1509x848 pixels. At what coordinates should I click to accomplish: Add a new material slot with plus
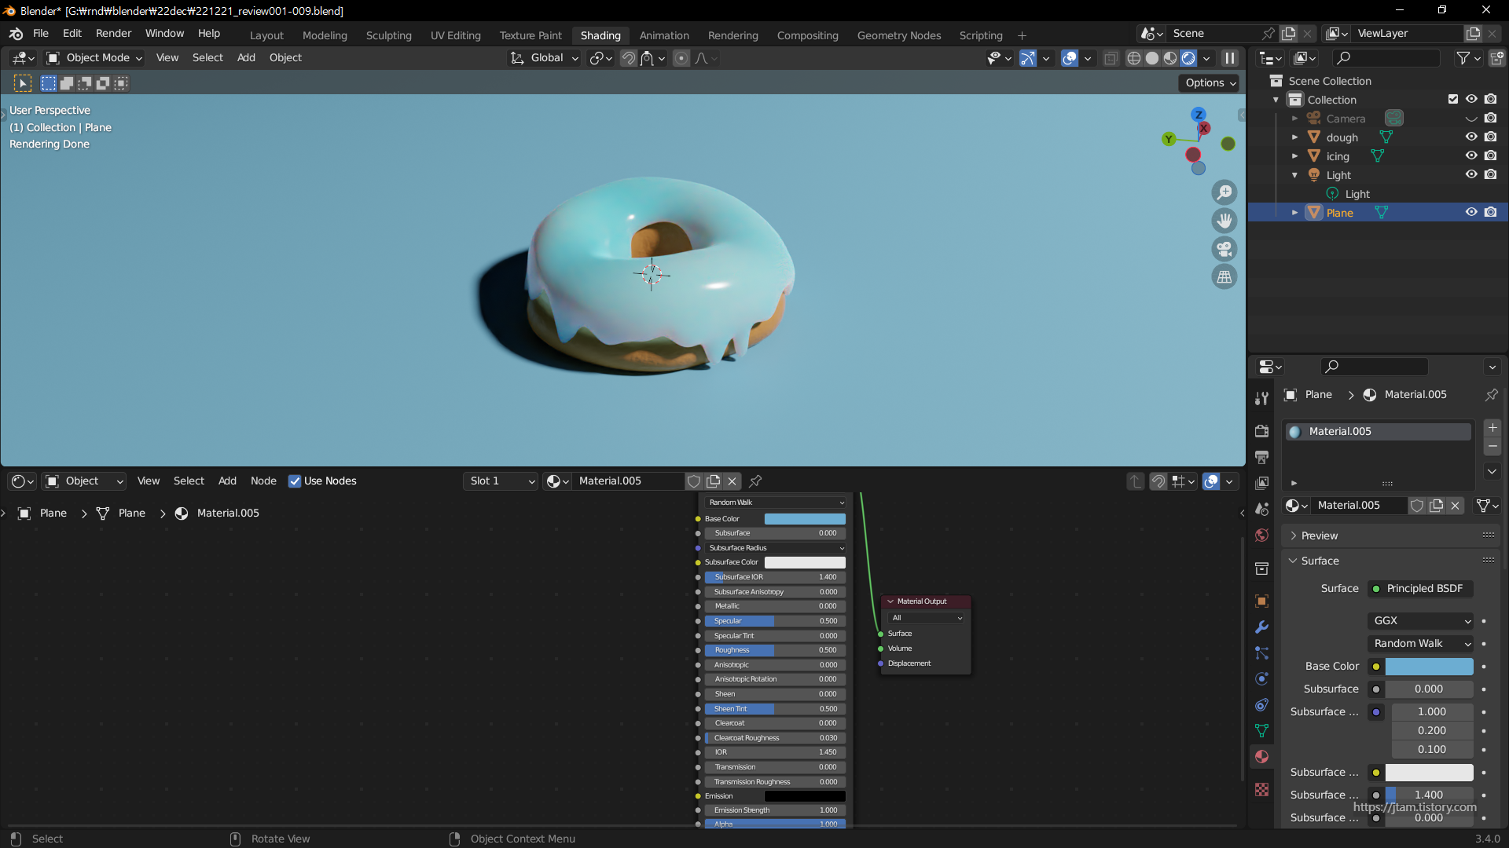[x=1492, y=428]
